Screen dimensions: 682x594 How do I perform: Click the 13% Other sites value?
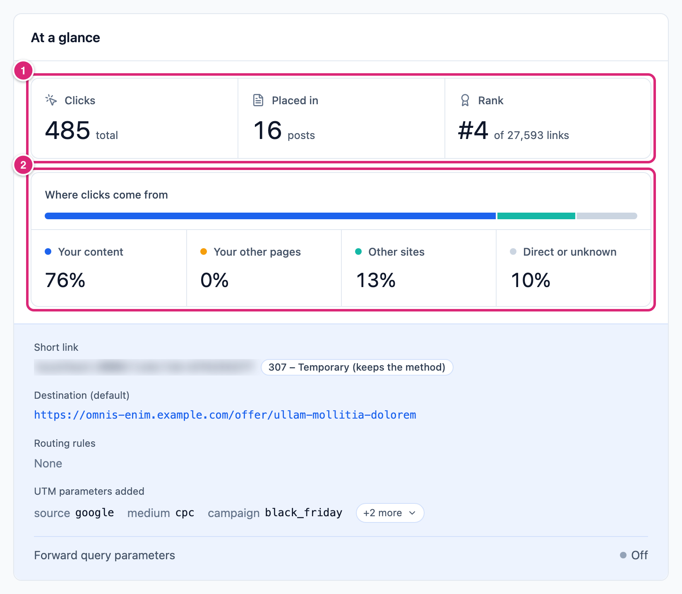(x=376, y=280)
